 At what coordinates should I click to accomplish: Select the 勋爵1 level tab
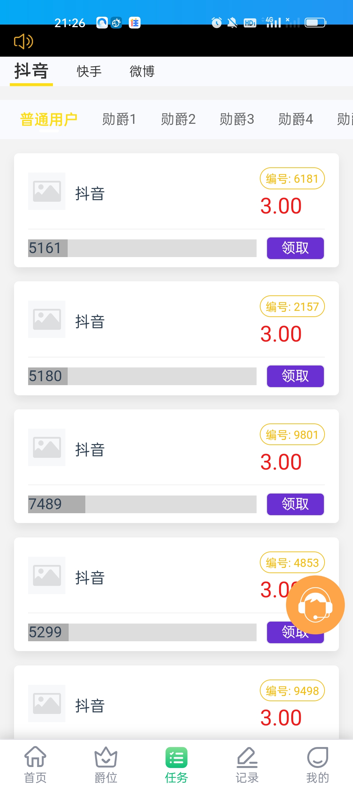tap(119, 119)
